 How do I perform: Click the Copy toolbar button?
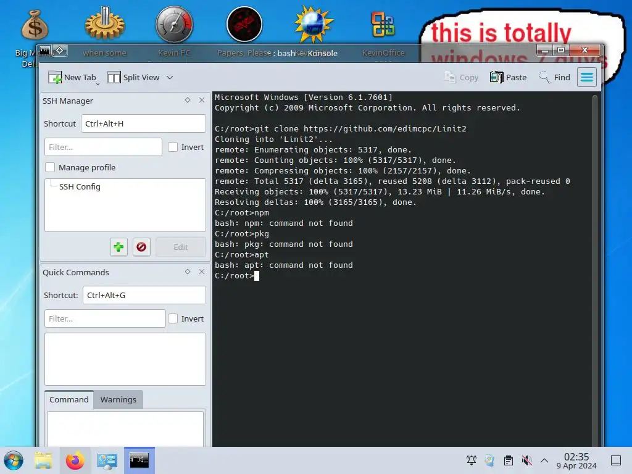point(462,77)
